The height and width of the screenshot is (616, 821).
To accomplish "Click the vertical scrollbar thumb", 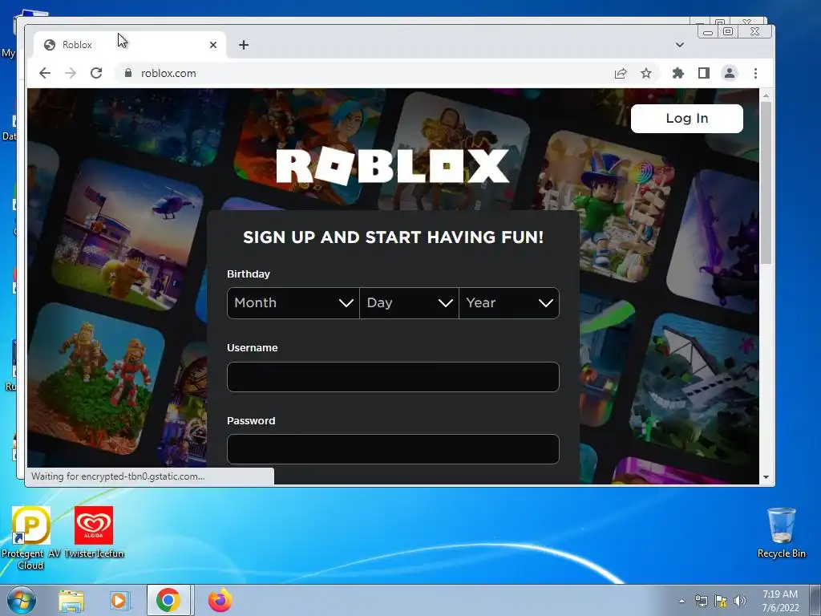I will coord(766,183).
